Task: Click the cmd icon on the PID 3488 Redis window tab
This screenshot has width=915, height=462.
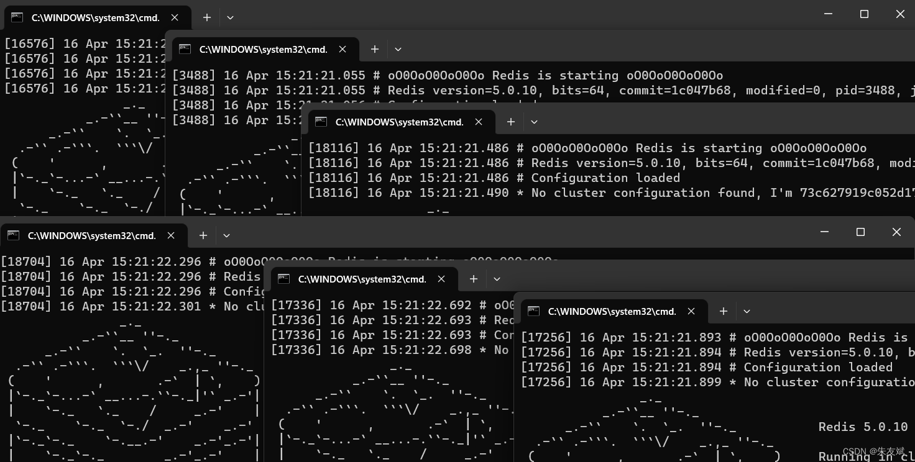Action: 185,49
